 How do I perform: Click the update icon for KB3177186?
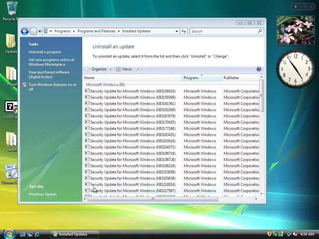(87, 128)
